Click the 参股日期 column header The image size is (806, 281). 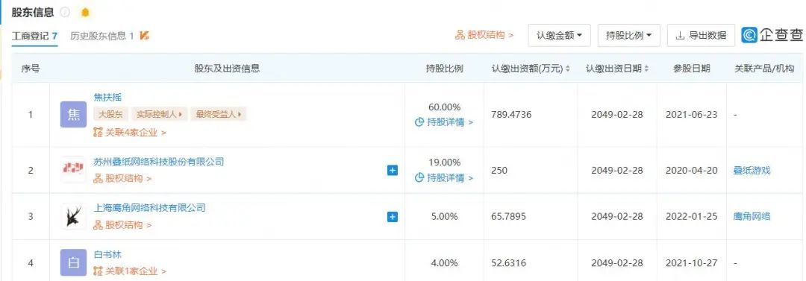[x=691, y=69]
